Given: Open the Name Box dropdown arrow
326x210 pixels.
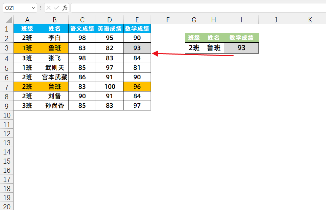Looking at the screenshot, I should (x=33, y=8).
